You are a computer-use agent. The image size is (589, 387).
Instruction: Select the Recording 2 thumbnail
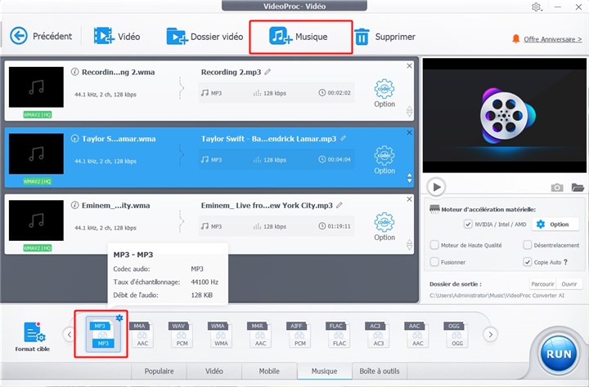[36, 87]
